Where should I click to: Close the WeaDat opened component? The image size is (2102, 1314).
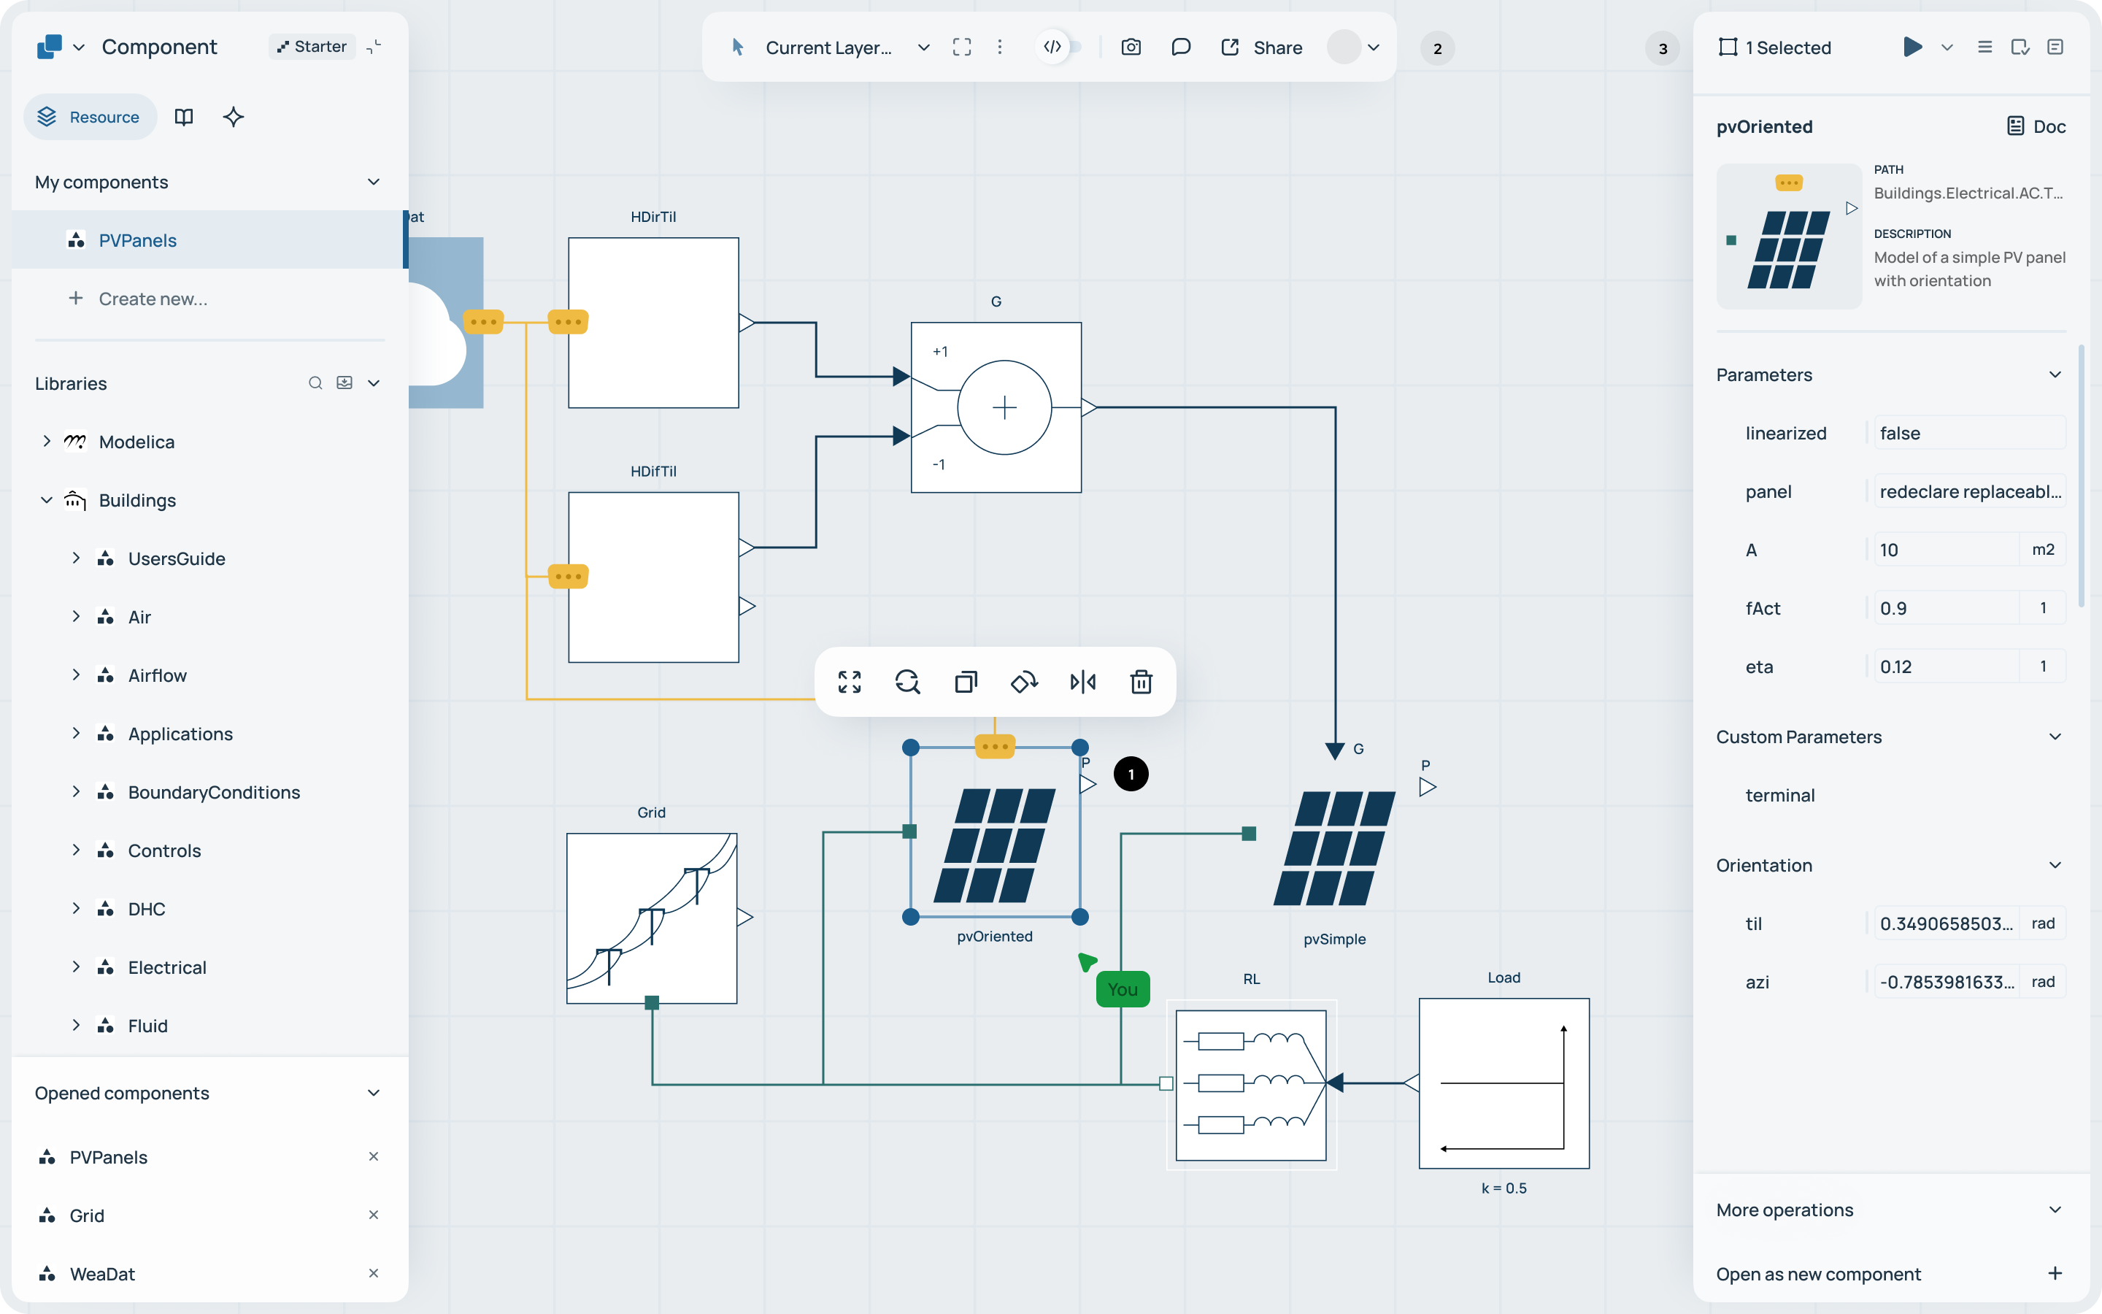[374, 1273]
